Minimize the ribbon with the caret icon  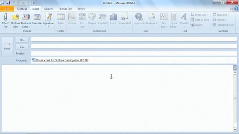pyautogui.click(x=232, y=9)
